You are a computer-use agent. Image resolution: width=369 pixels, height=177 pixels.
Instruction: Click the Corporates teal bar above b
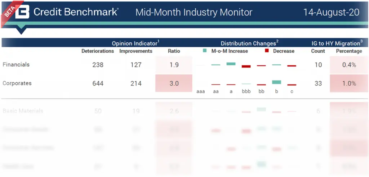click(x=276, y=82)
